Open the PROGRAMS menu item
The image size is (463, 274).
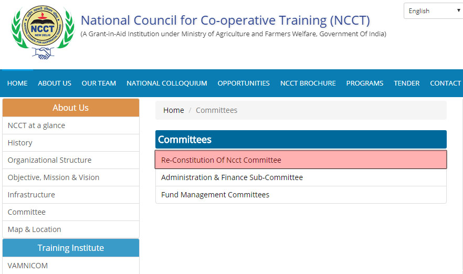click(365, 83)
